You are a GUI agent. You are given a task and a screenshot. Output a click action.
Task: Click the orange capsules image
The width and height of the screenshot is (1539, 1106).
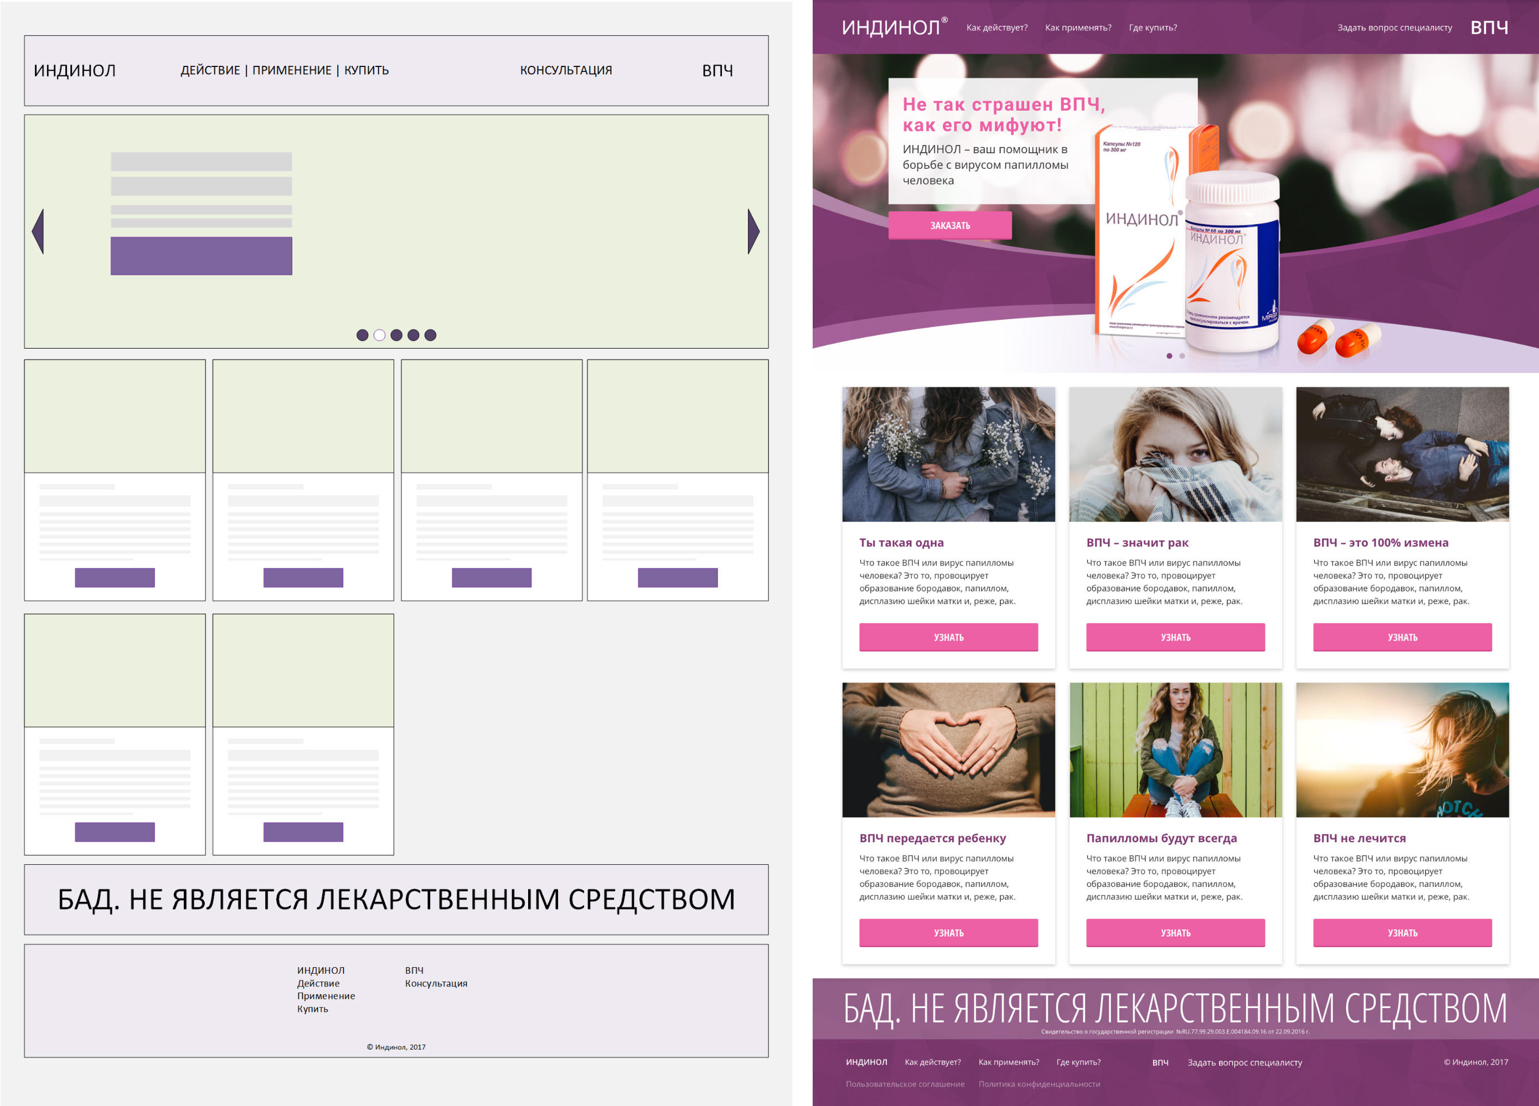[1338, 337]
